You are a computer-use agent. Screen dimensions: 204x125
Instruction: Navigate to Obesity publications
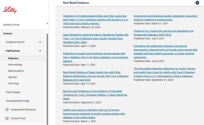(13, 77)
